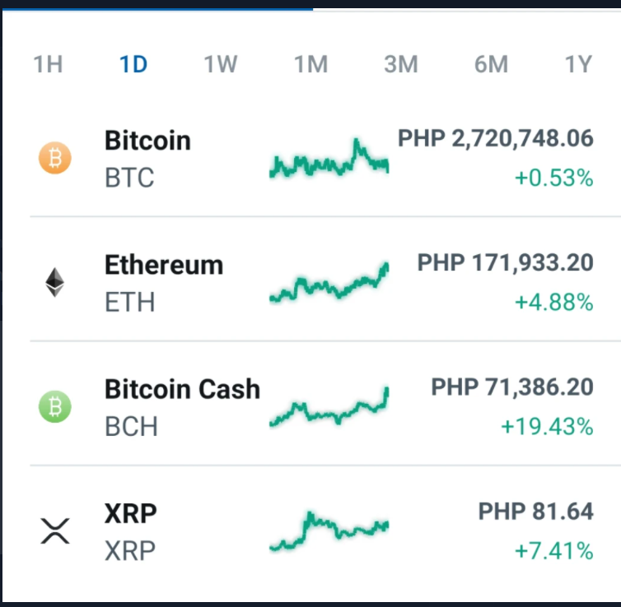Viewport: 621px width, 607px height.
Task: Open the Bitcoin Cash sparkline chart
Action: point(329,406)
